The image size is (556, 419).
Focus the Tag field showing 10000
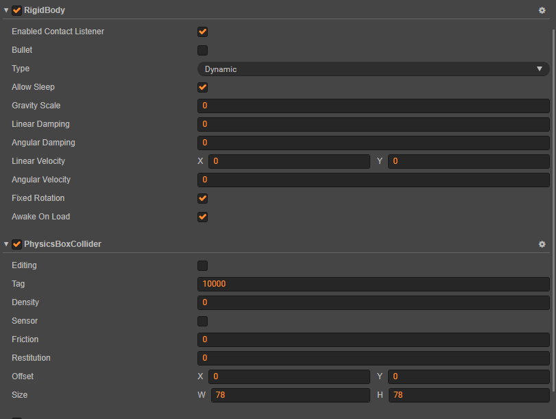[373, 284]
